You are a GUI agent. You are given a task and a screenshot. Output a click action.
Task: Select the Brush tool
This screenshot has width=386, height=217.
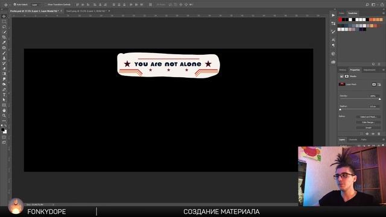tap(4, 53)
